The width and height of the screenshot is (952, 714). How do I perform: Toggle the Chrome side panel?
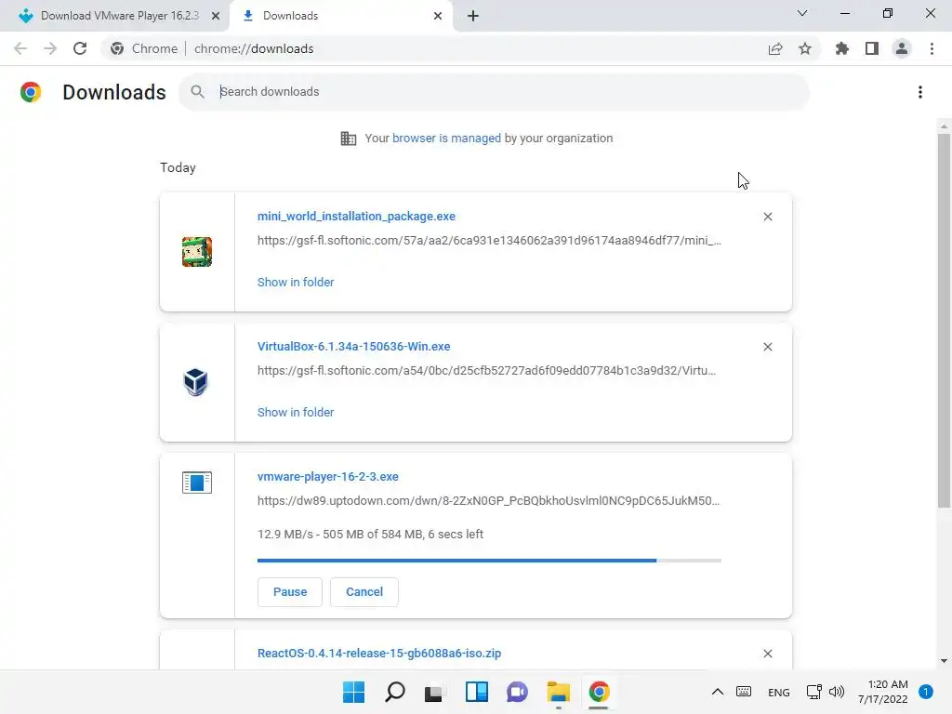[x=872, y=48]
